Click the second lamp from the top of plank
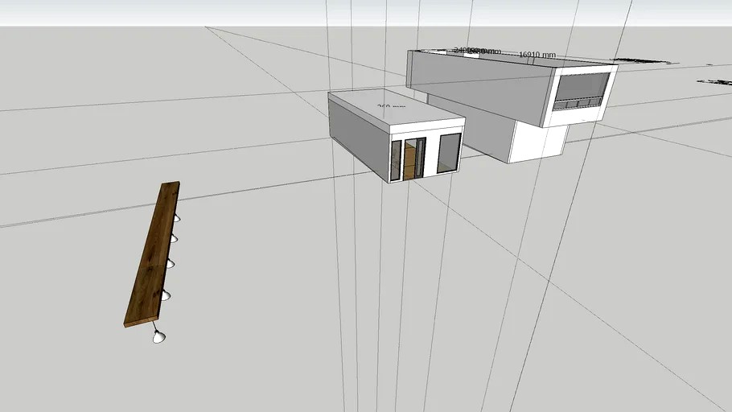Viewport: 732px width, 412px height. (x=173, y=239)
